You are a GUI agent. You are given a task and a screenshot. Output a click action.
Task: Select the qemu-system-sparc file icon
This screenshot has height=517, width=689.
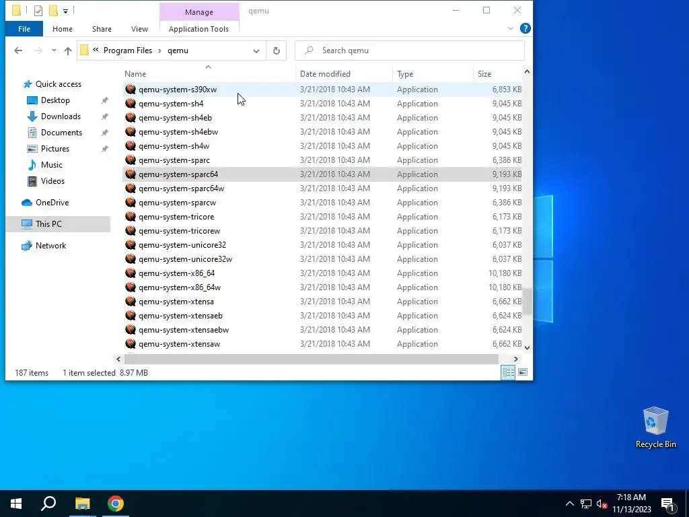click(x=131, y=160)
